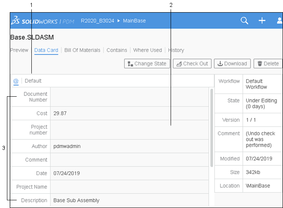The width and height of the screenshot is (283, 208).
Task: Click the data card vertical scrollbar
Action: (x=211, y=128)
